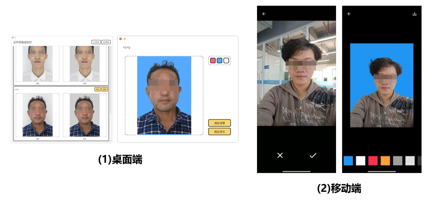
Task: Choose the red swatch in desktop editor
Action: pyautogui.click(x=213, y=61)
